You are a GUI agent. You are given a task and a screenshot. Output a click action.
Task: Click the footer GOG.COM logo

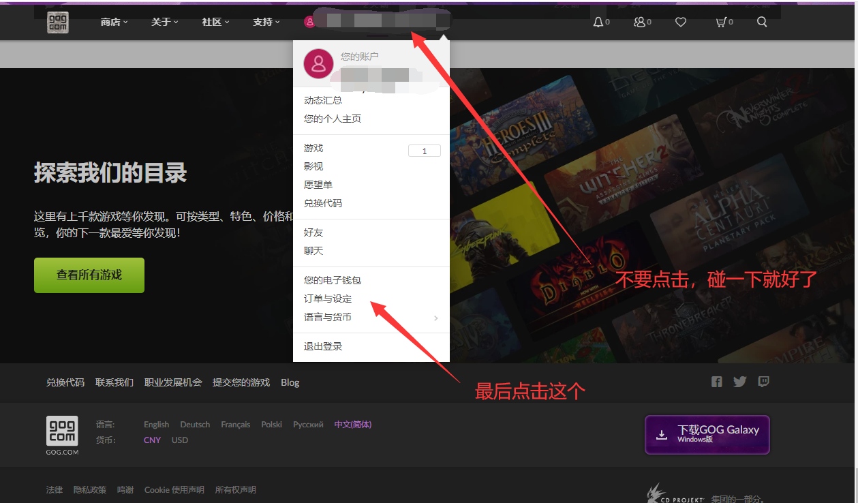click(62, 436)
